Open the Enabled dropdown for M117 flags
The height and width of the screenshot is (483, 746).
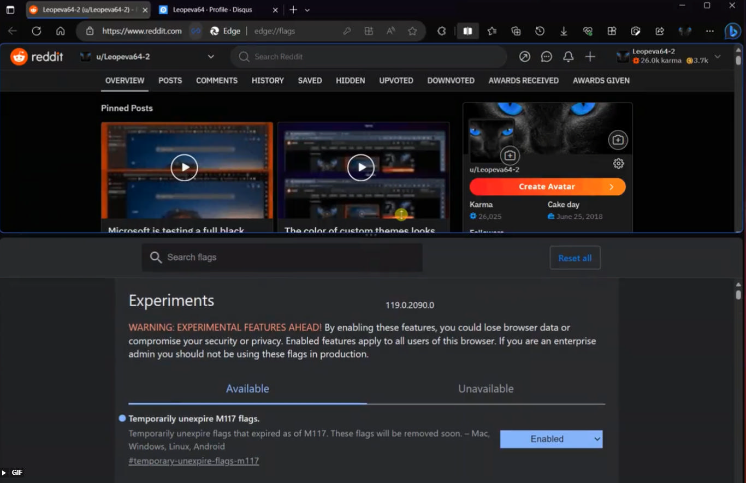(x=551, y=439)
